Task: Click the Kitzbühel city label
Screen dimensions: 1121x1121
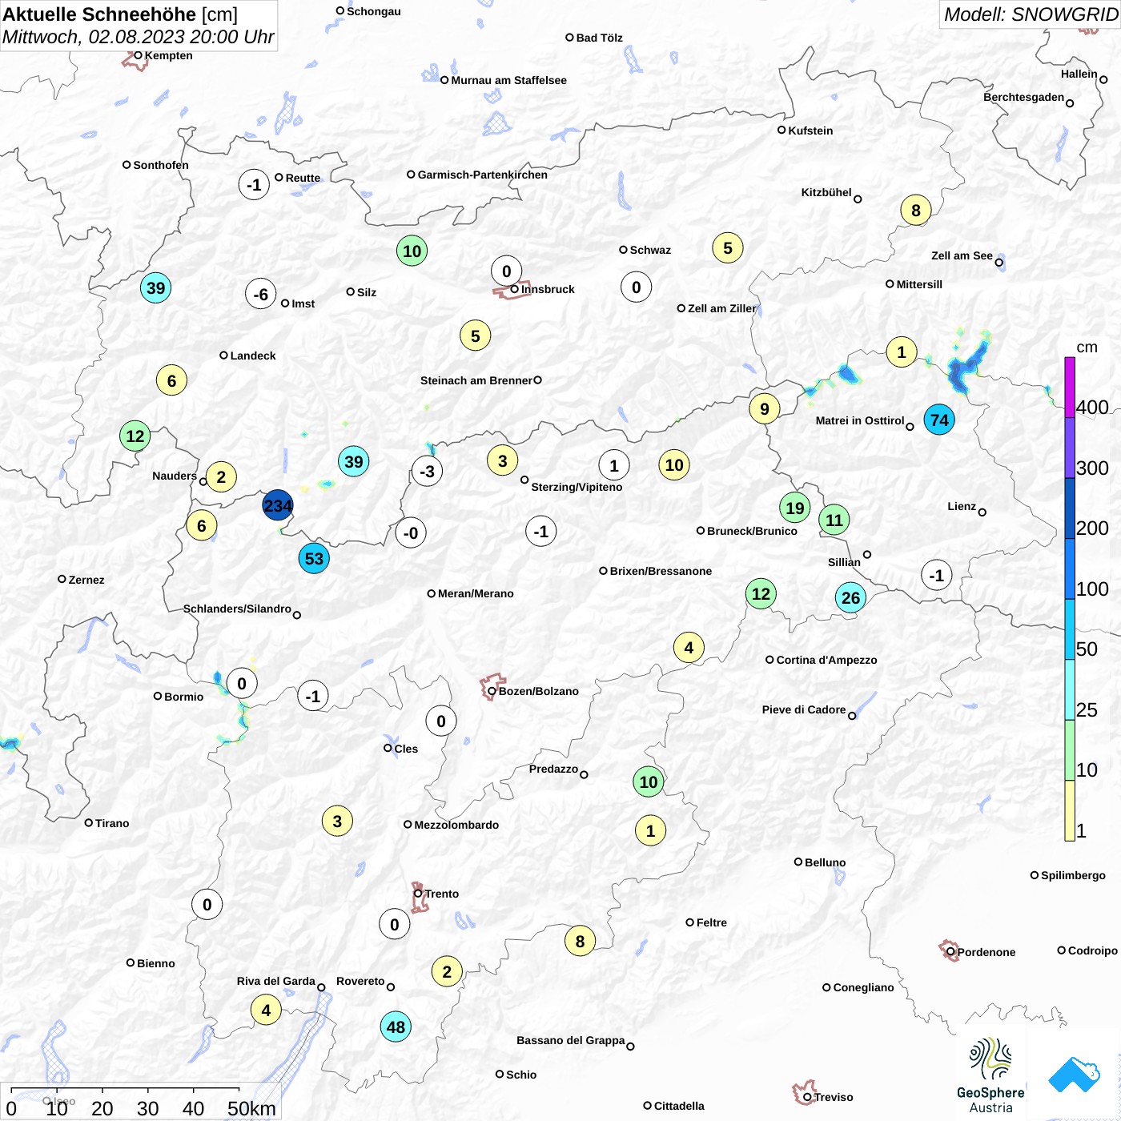Action: tap(826, 192)
